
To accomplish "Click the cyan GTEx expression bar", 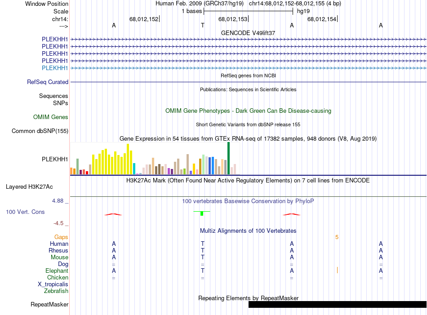I will [134, 169].
